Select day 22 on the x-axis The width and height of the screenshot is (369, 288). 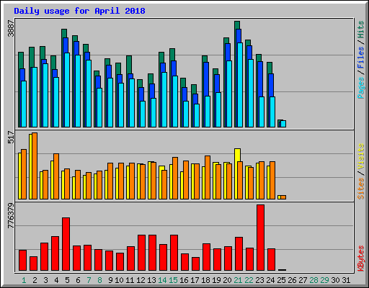(249, 280)
